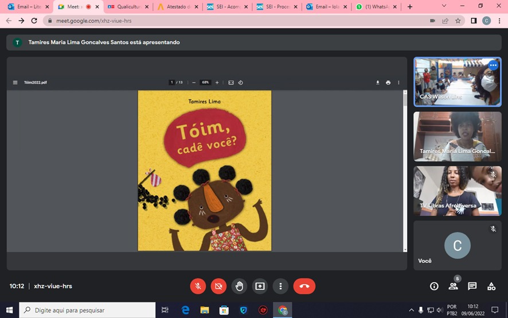Switch to the Atestado browser tab
Viewport: 508px width, 318px height.
click(178, 6)
